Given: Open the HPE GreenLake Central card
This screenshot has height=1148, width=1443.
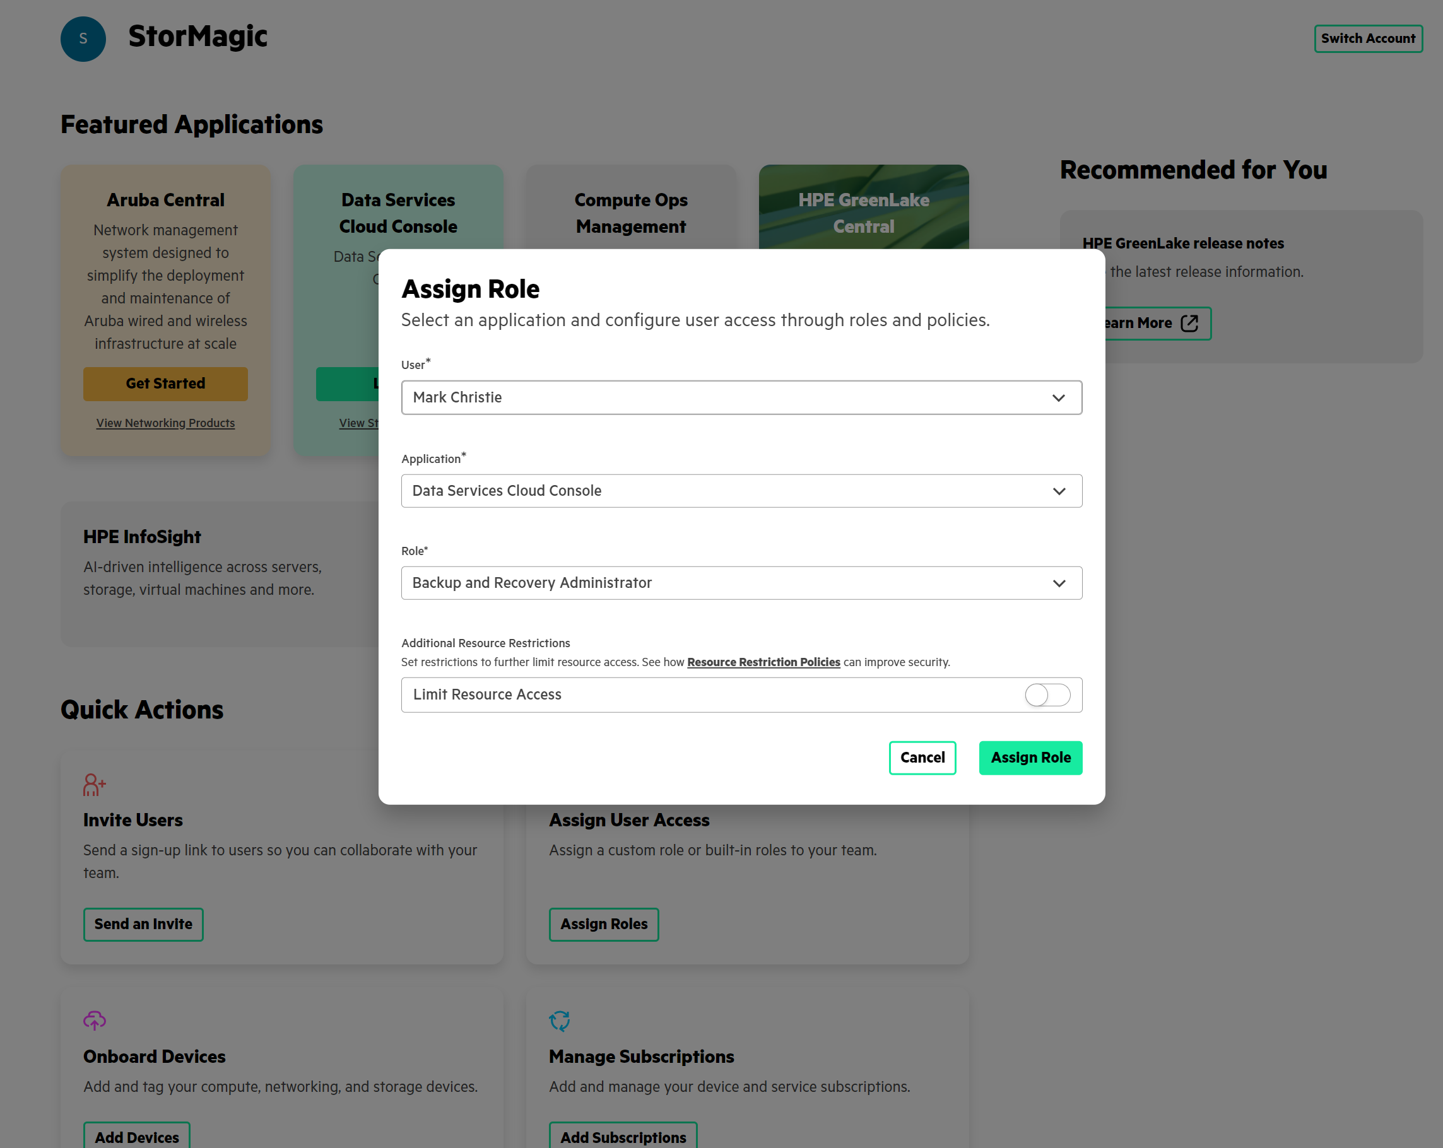Looking at the screenshot, I should [x=863, y=208].
